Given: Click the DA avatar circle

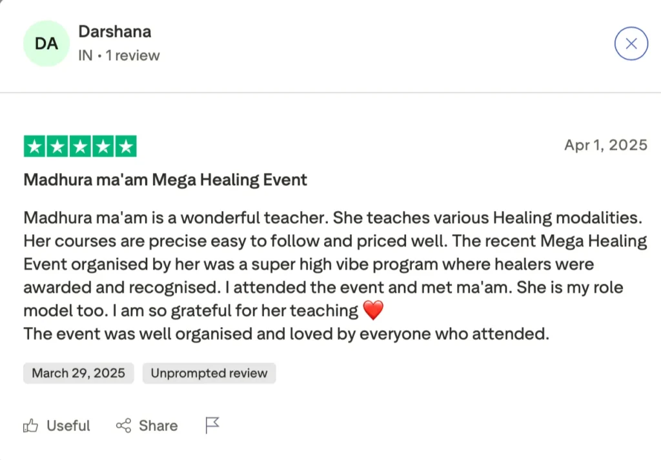Looking at the screenshot, I should pyautogui.click(x=46, y=43).
